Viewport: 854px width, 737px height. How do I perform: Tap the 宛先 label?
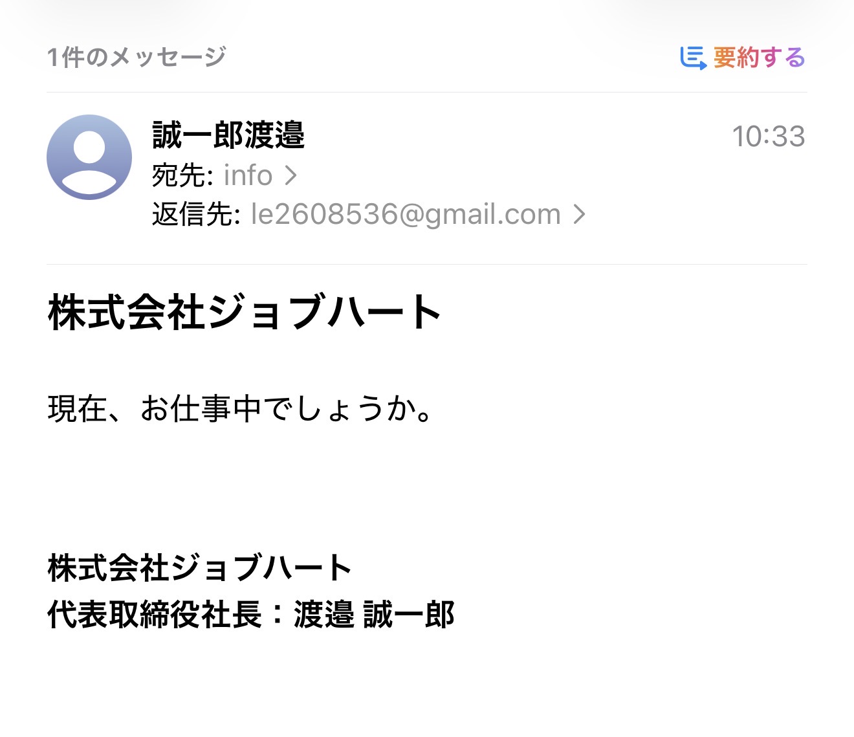181,175
